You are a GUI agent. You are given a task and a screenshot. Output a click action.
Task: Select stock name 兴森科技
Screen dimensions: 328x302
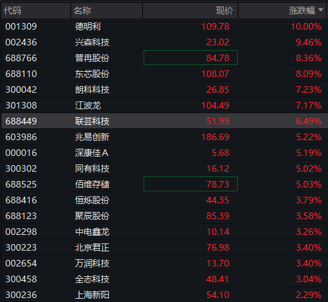pos(92,42)
